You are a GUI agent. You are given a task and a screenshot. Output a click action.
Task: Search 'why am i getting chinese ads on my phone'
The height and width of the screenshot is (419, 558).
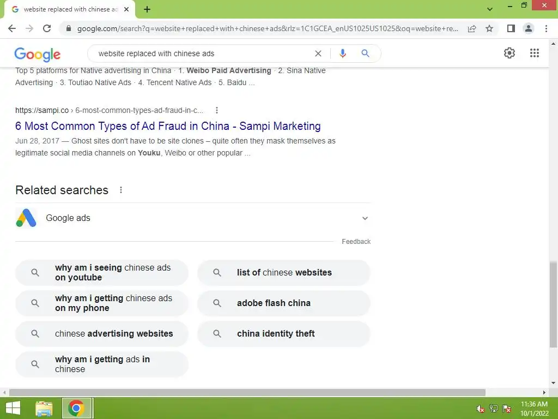click(102, 303)
